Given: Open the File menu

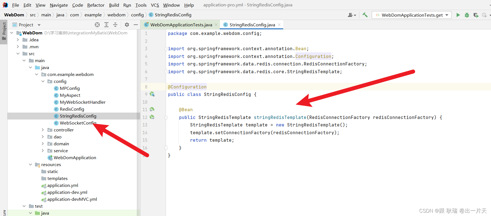Looking at the screenshot, I should [x=16, y=5].
